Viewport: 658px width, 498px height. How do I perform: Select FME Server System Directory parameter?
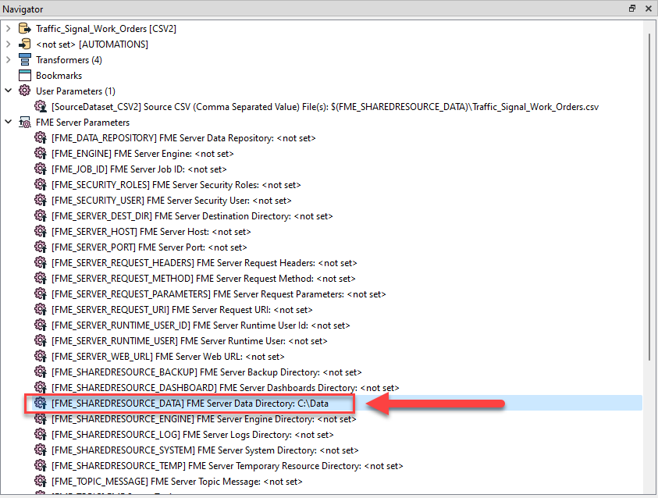click(205, 450)
